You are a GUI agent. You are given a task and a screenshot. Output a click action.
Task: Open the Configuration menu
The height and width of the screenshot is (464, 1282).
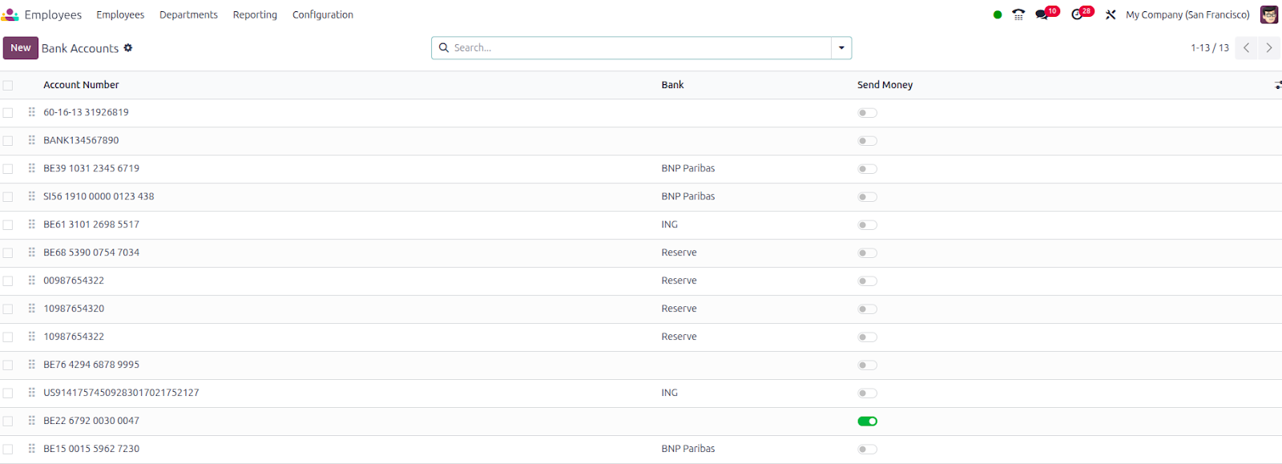pos(322,14)
